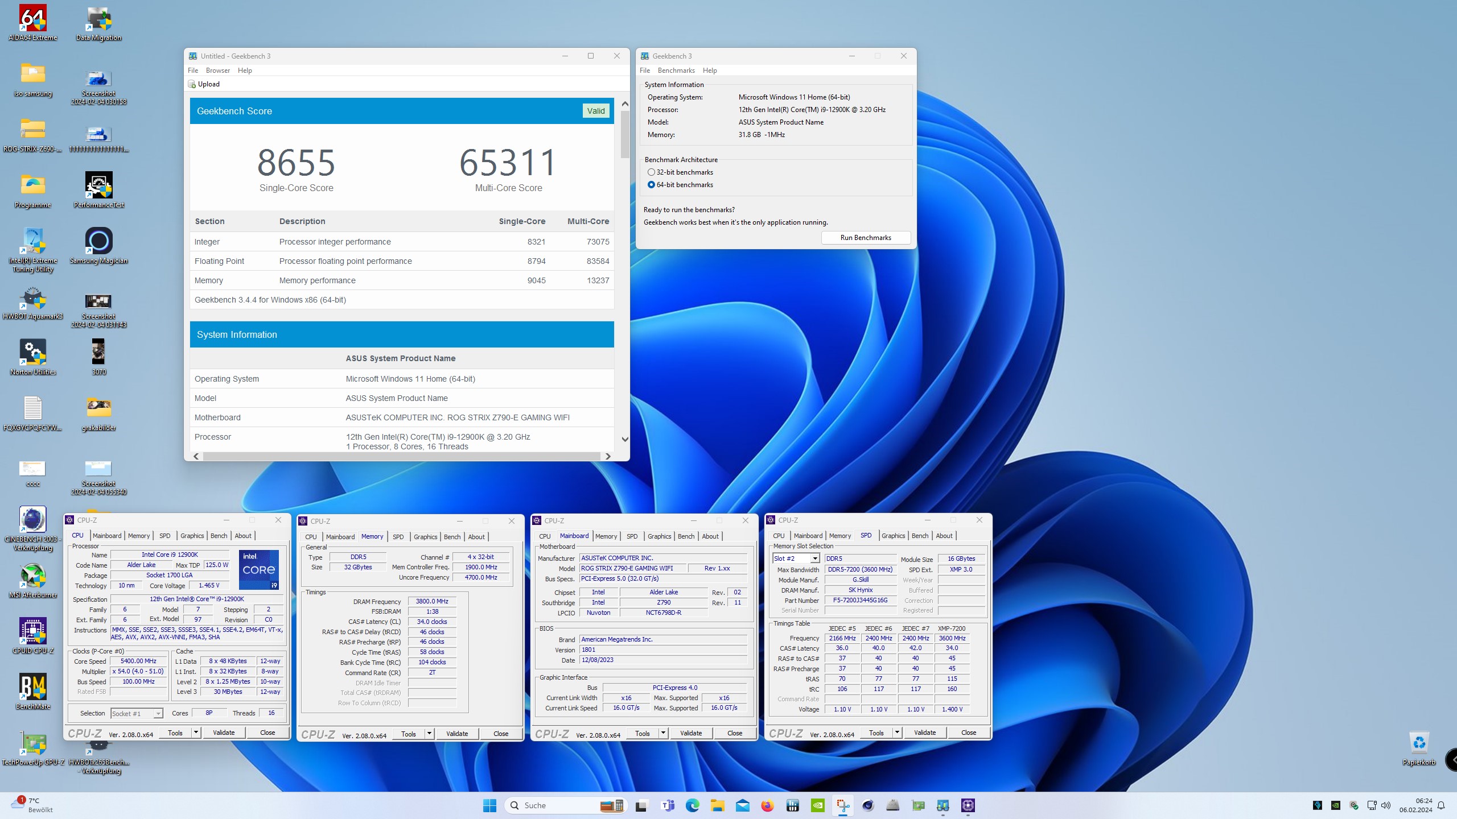This screenshot has width=1457, height=819.
Task: Open the Papierkorb recycle bin
Action: (x=1419, y=748)
